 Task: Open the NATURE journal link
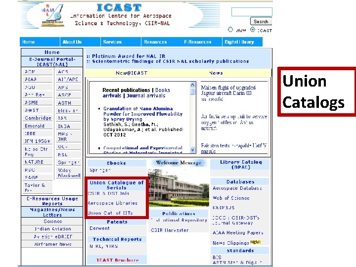[34, 162]
